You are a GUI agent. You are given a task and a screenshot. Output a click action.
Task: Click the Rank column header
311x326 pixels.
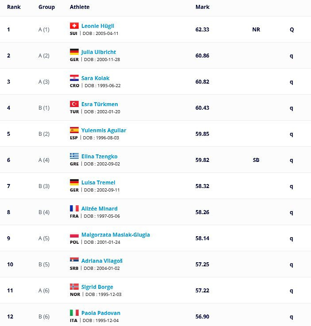click(14, 7)
